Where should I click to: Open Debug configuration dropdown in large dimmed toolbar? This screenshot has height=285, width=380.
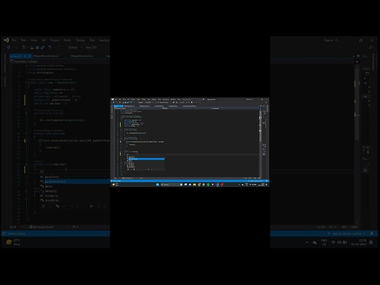(75, 47)
